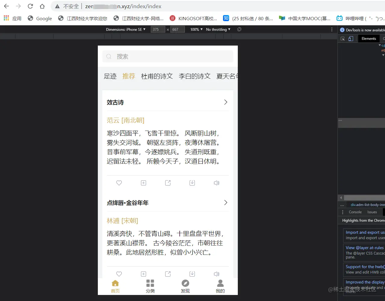Viewport: 385px width, 301px height.
Task: Click the DevTools info notification icon
Action: pos(342,30)
